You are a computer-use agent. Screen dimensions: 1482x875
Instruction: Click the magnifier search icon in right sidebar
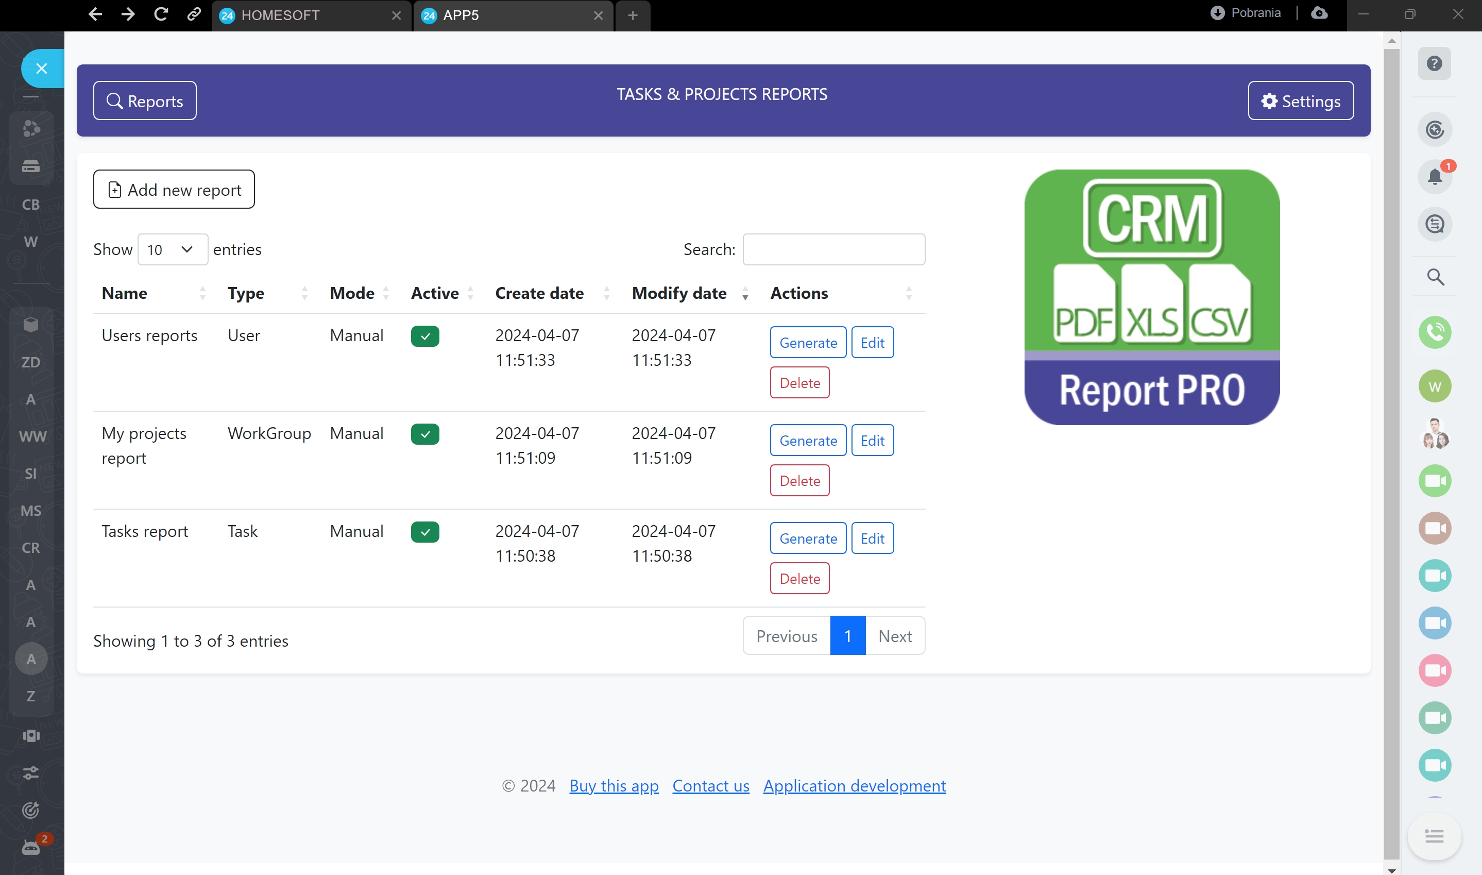point(1435,277)
